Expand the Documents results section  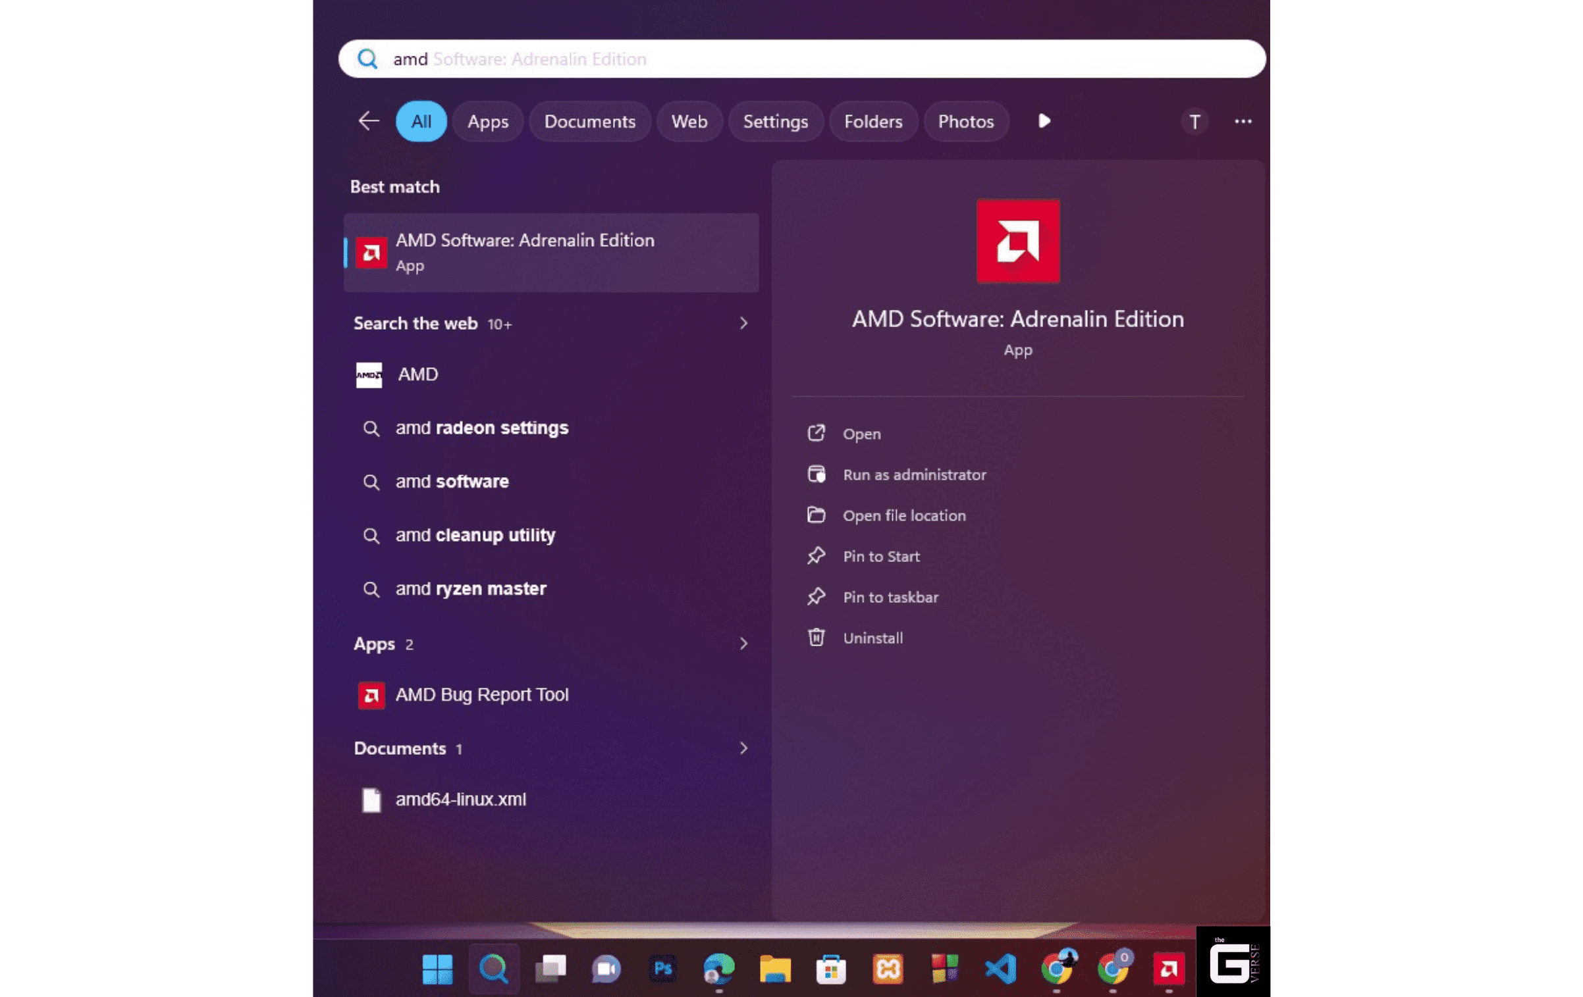[743, 748]
